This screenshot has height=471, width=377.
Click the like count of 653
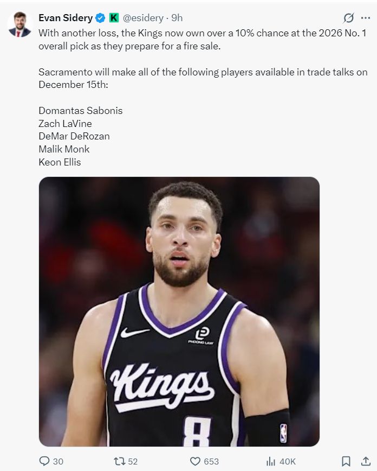click(211, 461)
